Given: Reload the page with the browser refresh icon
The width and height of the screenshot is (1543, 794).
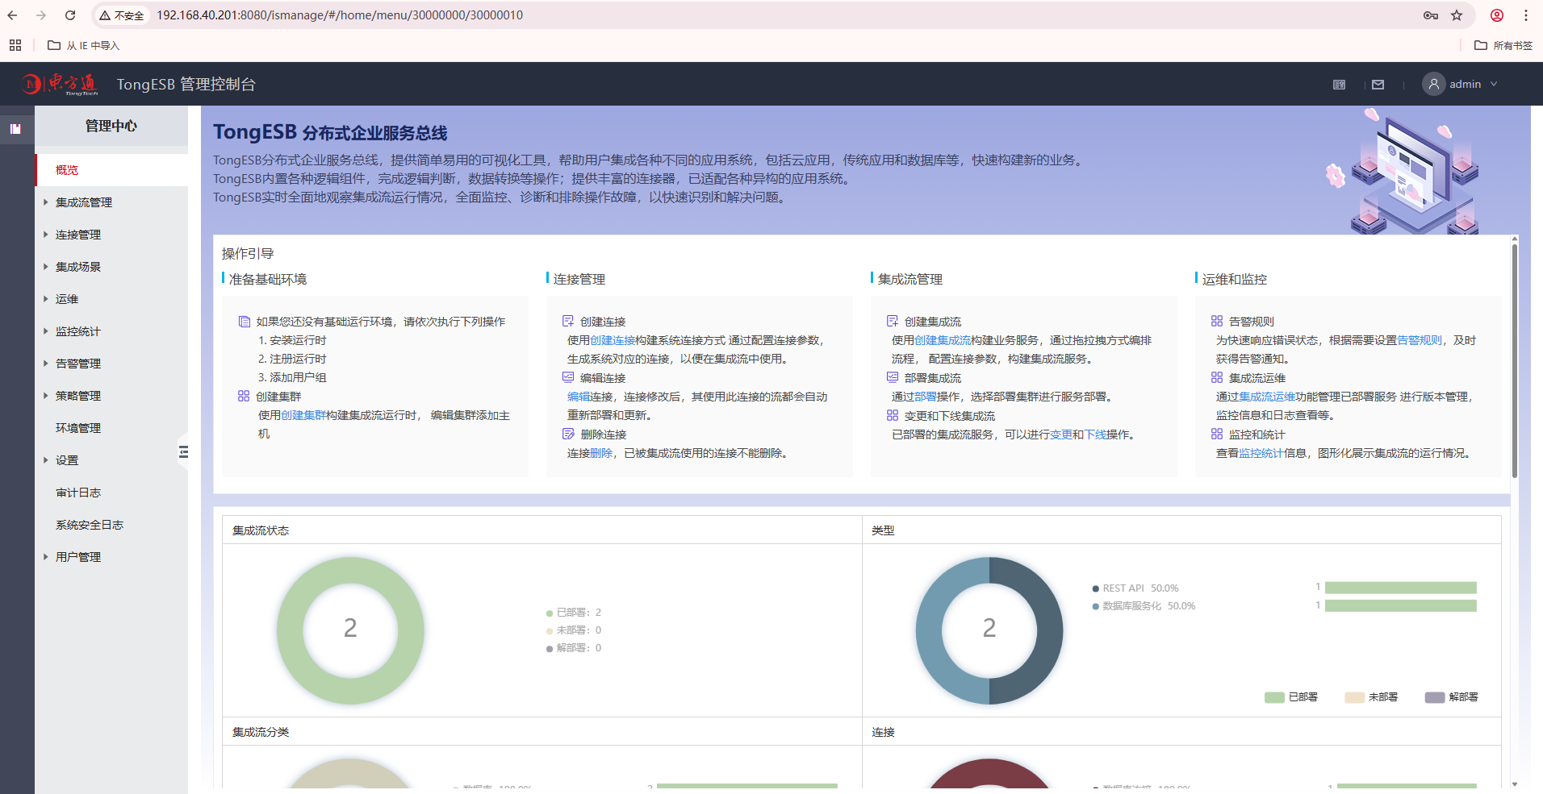Looking at the screenshot, I should (x=70, y=15).
